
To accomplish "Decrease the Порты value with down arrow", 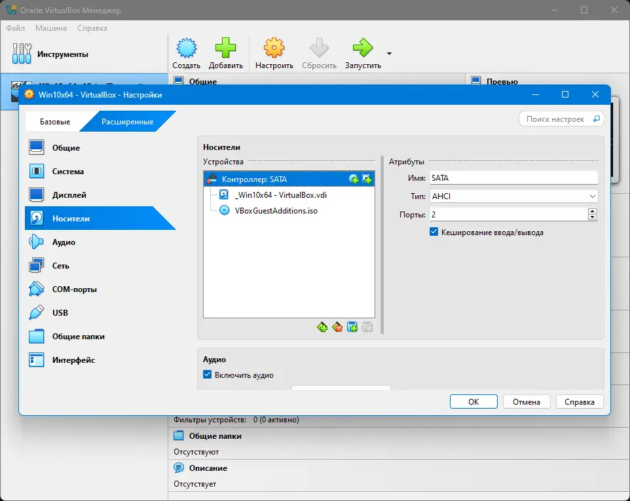I will 592,218.
